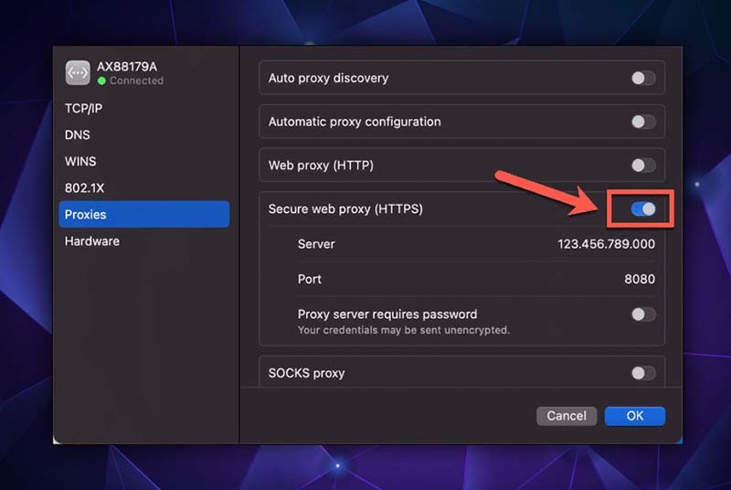Enable Auto proxy discovery toggle
The width and height of the screenshot is (731, 490).
(x=643, y=78)
